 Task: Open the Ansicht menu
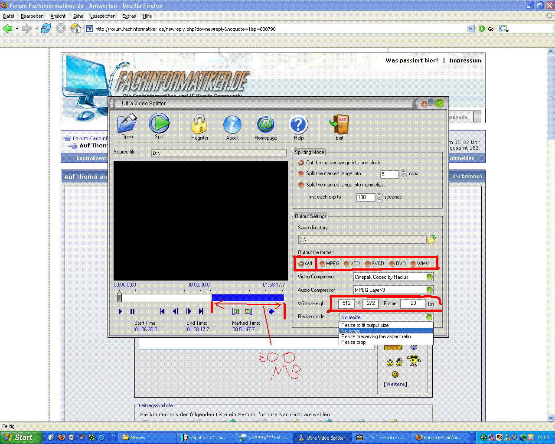click(58, 16)
